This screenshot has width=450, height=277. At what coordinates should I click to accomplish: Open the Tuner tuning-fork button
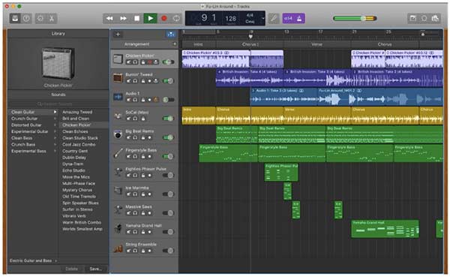coord(274,18)
